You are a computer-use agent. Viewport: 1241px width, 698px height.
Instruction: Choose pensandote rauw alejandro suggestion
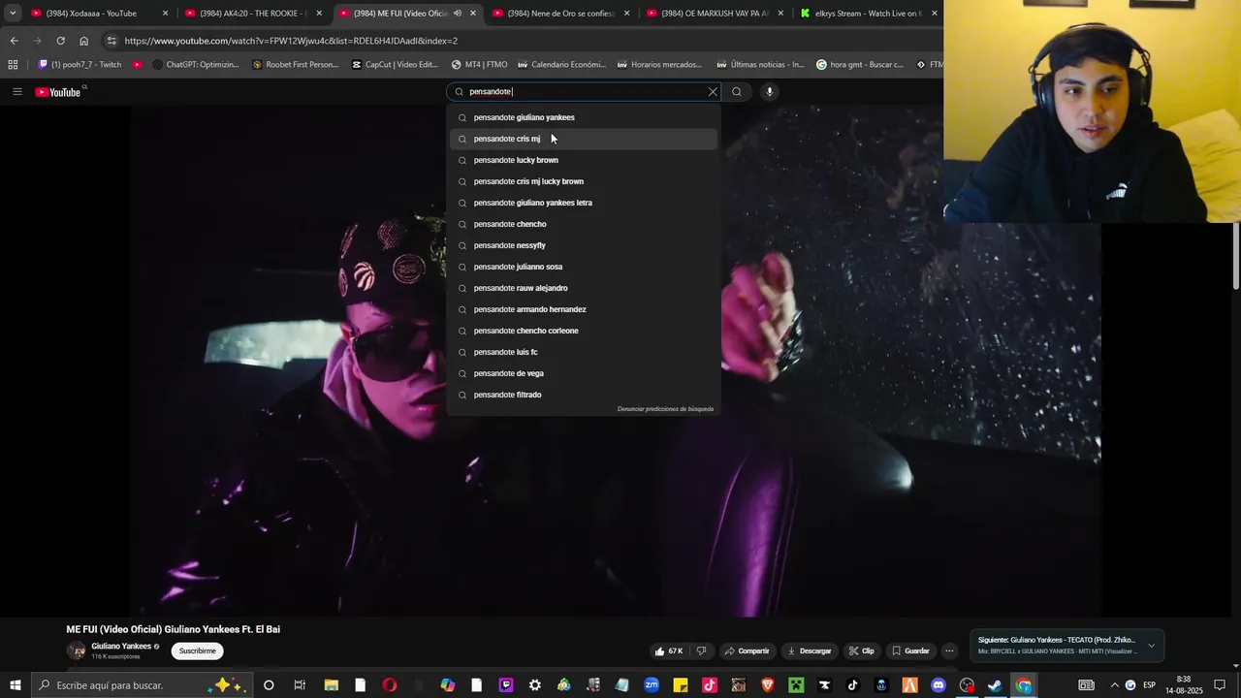584,288
